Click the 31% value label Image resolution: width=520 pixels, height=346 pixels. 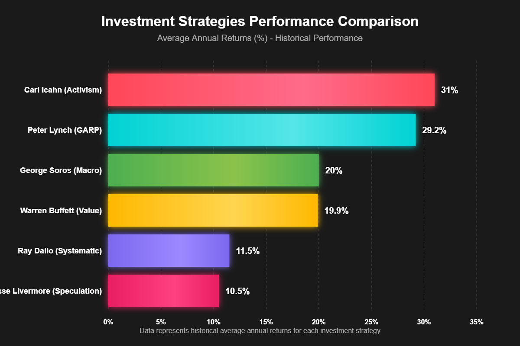(x=449, y=90)
